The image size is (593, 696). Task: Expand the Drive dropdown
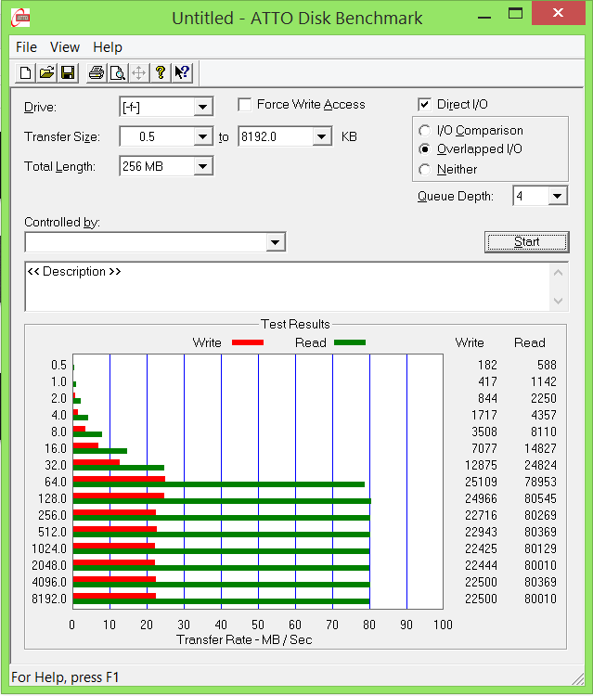203,108
